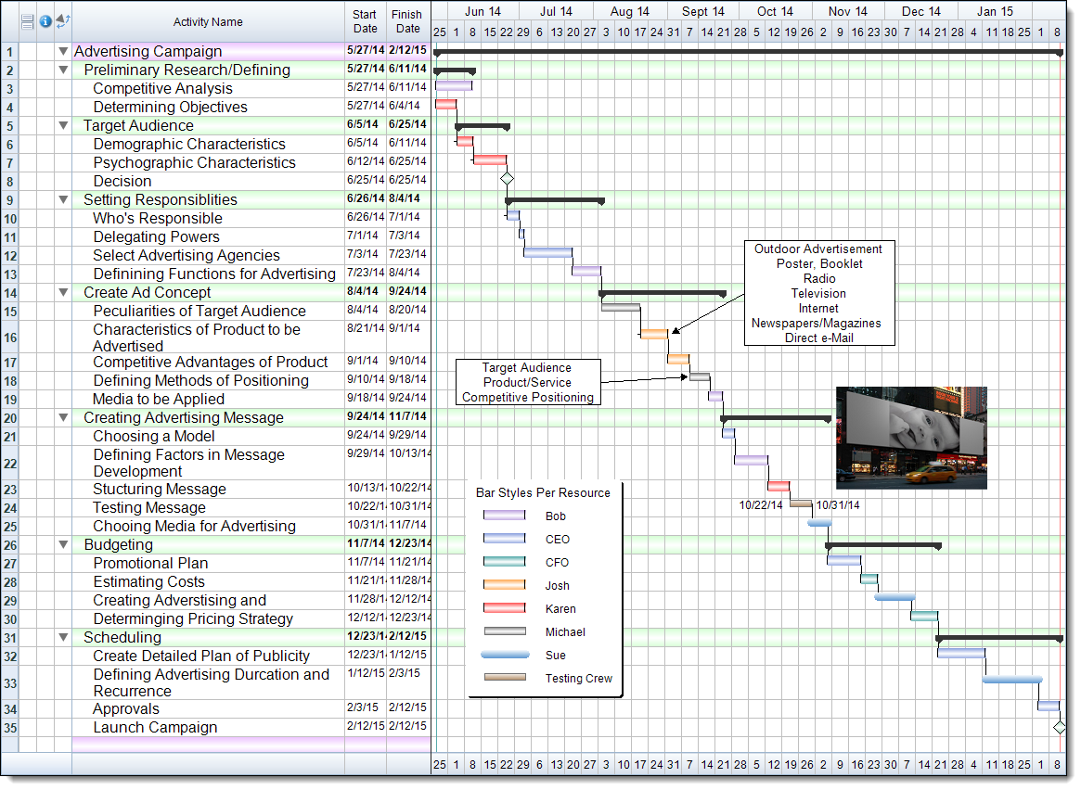Image resolution: width=1081 pixels, height=790 pixels.
Task: Click Karen's red bar style swatch
Action: [504, 609]
